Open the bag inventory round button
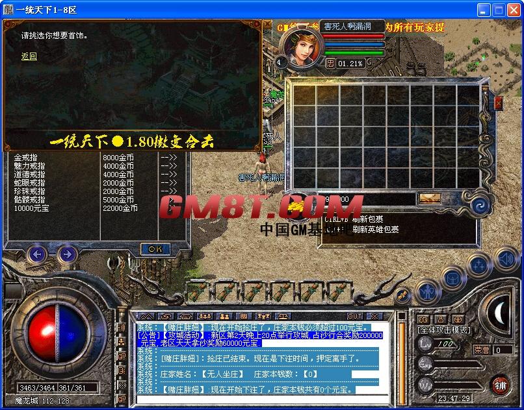 [x=453, y=280]
